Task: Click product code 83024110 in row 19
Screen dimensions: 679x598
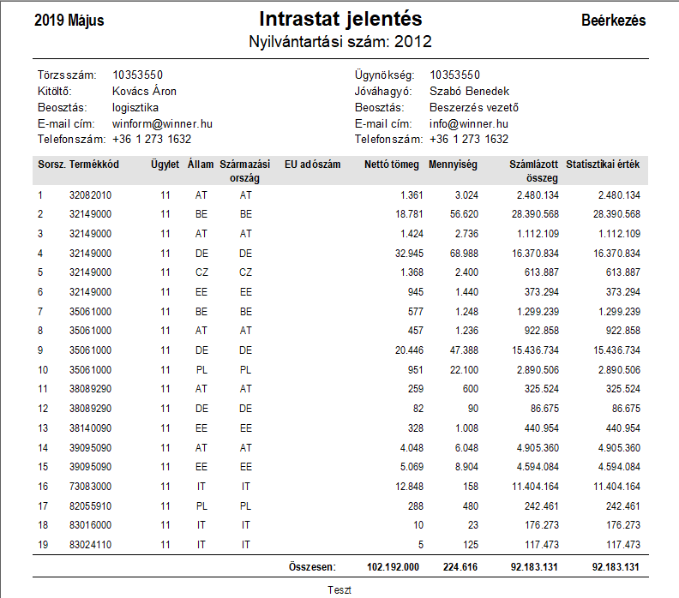Action: click(x=90, y=544)
